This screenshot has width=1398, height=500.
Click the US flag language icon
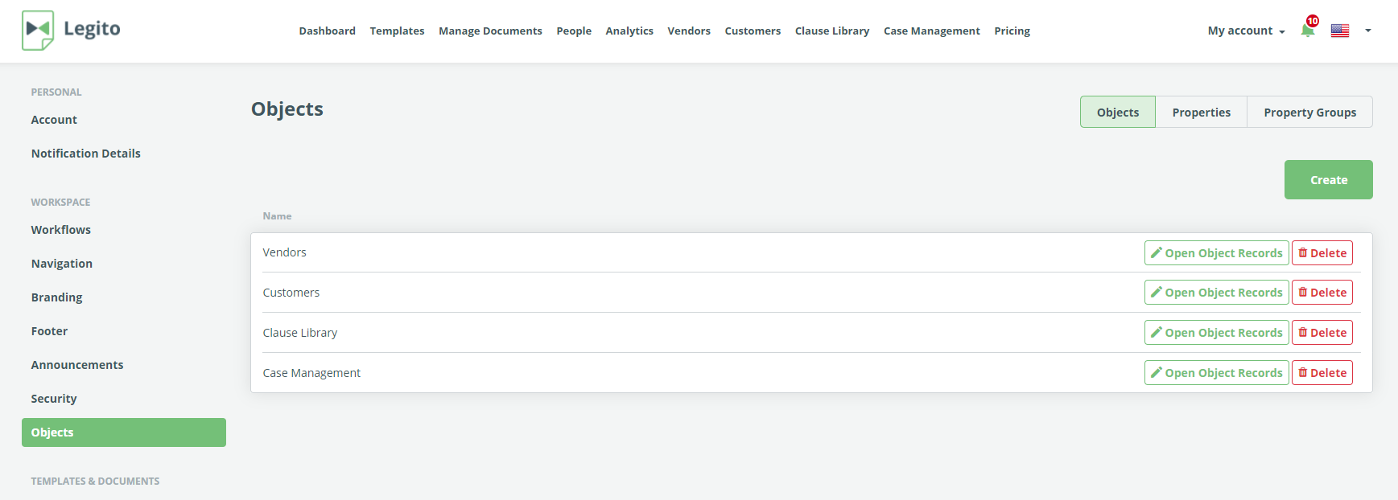point(1339,31)
